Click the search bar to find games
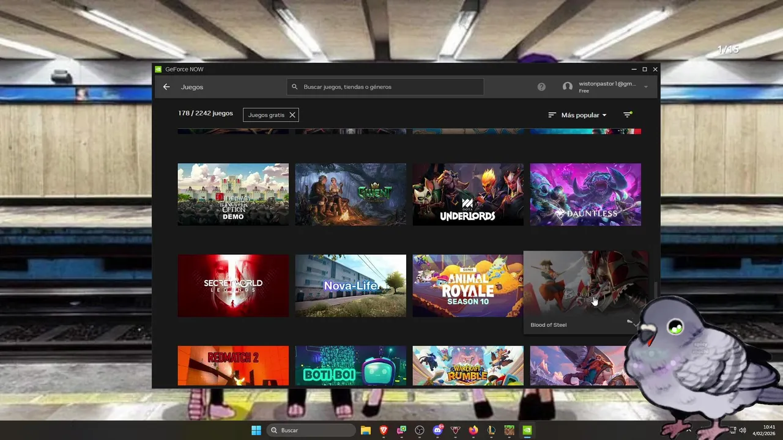This screenshot has height=440, width=783. coord(385,87)
